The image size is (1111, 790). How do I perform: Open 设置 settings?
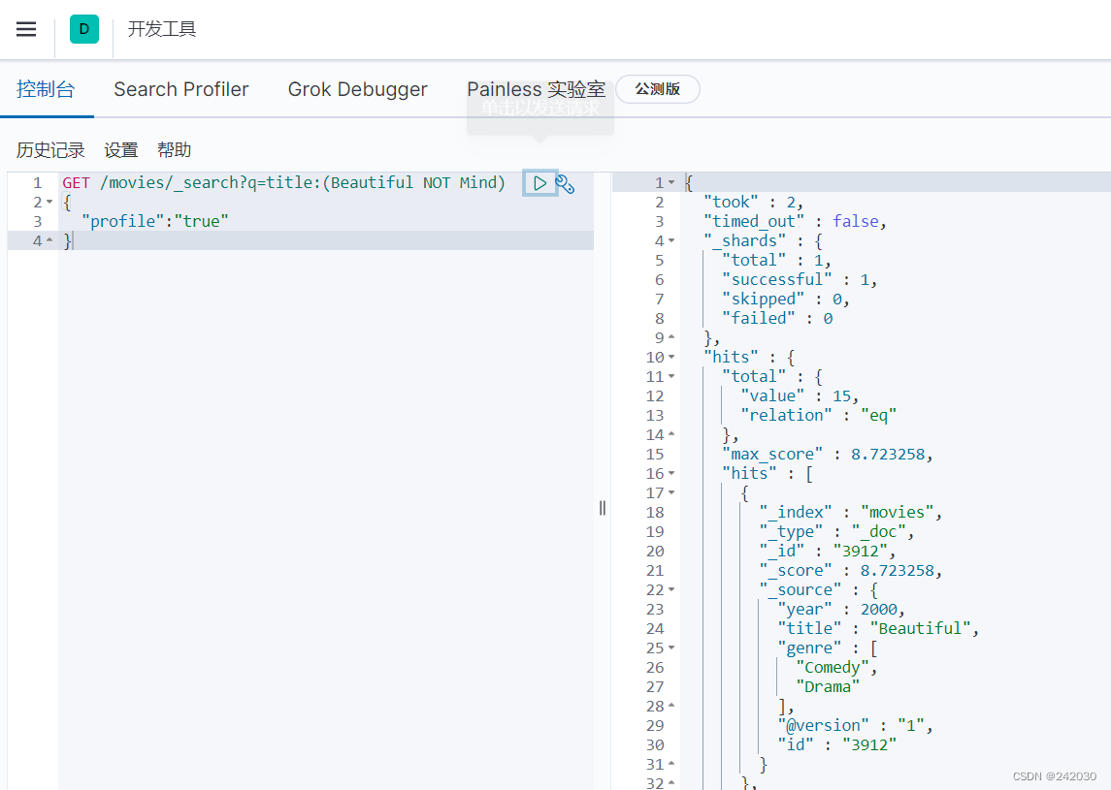[x=121, y=150]
